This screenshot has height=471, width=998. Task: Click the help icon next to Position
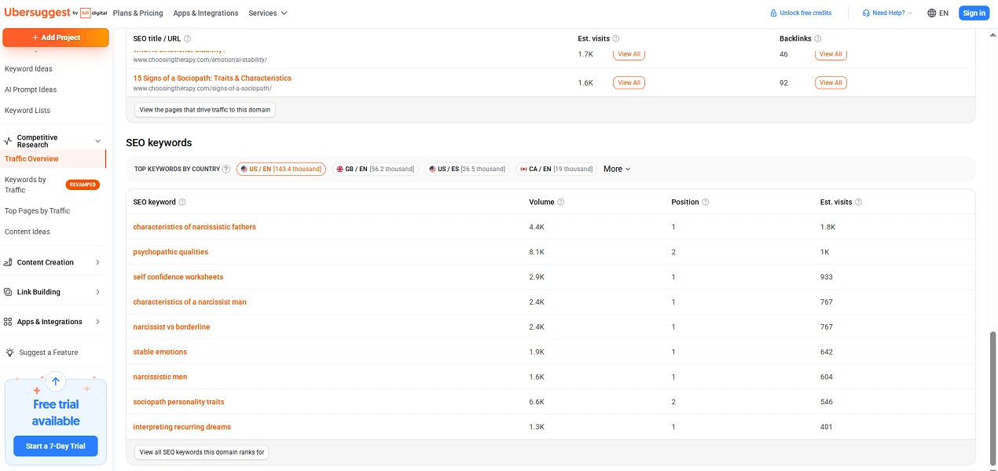(x=706, y=202)
